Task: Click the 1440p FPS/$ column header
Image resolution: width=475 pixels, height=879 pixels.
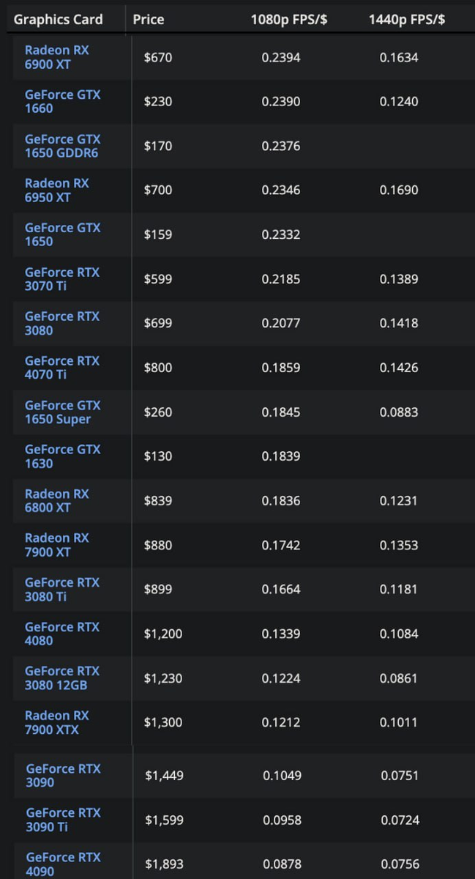Action: [x=407, y=20]
